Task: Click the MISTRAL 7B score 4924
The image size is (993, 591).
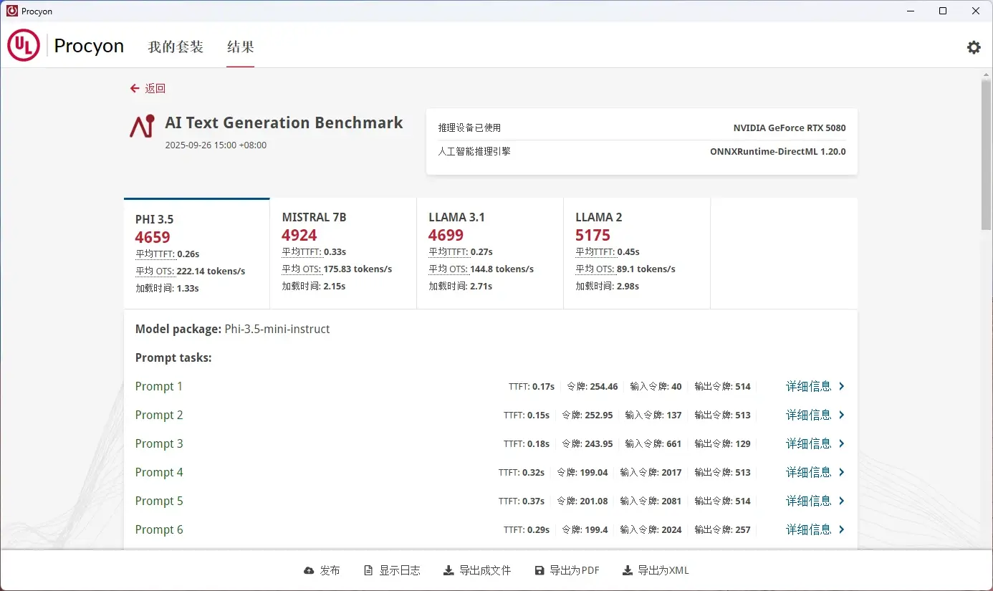Action: tap(299, 235)
